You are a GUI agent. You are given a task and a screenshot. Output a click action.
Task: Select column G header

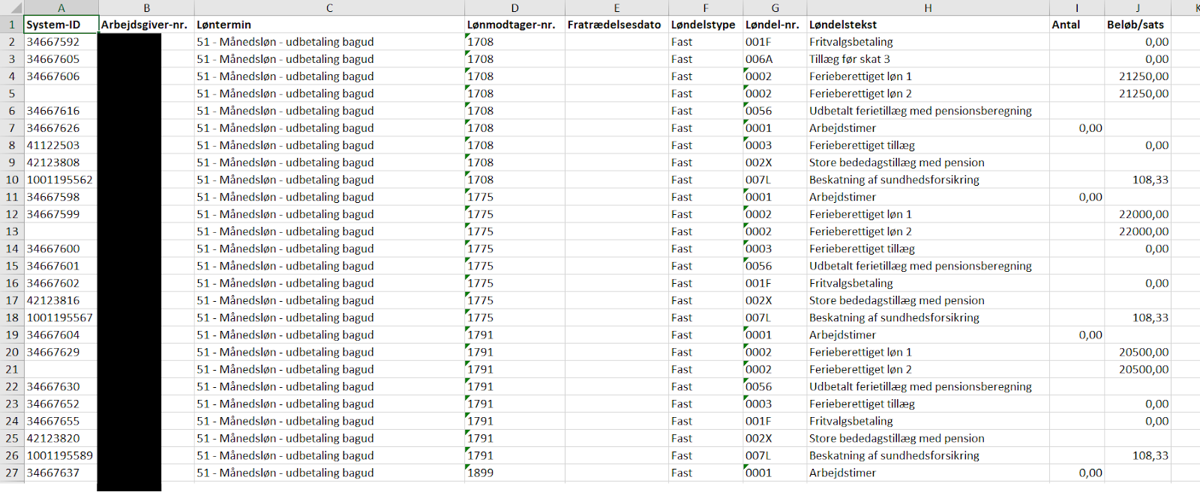pyautogui.click(x=775, y=7)
